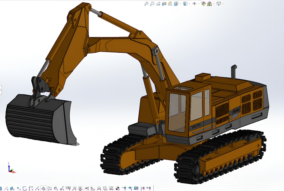Toggle Hide/Show Items eye icon
Viewport: 284px width, 191px height.
(x=195, y=4)
